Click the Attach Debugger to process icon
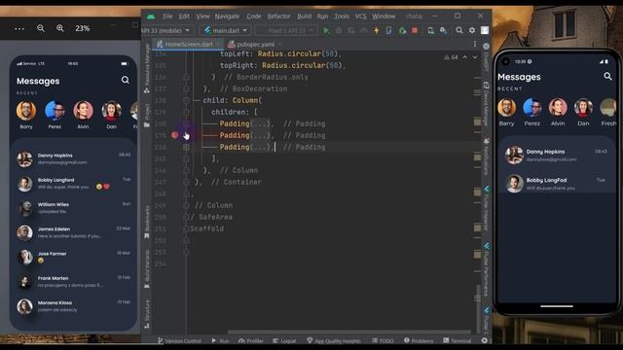 coord(402,30)
